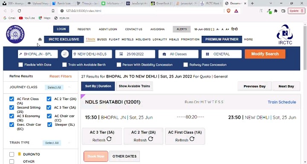The width and height of the screenshot is (307, 164).
Task: Open the FLIGHT menu item
Action: coord(114,39)
